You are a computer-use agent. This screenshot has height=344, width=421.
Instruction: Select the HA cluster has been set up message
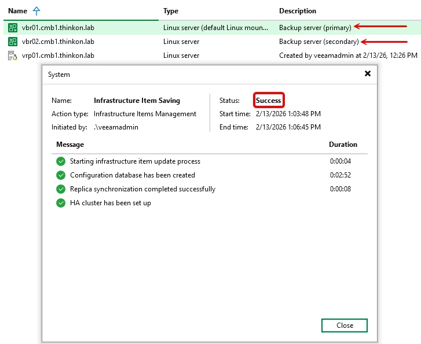pyautogui.click(x=111, y=203)
